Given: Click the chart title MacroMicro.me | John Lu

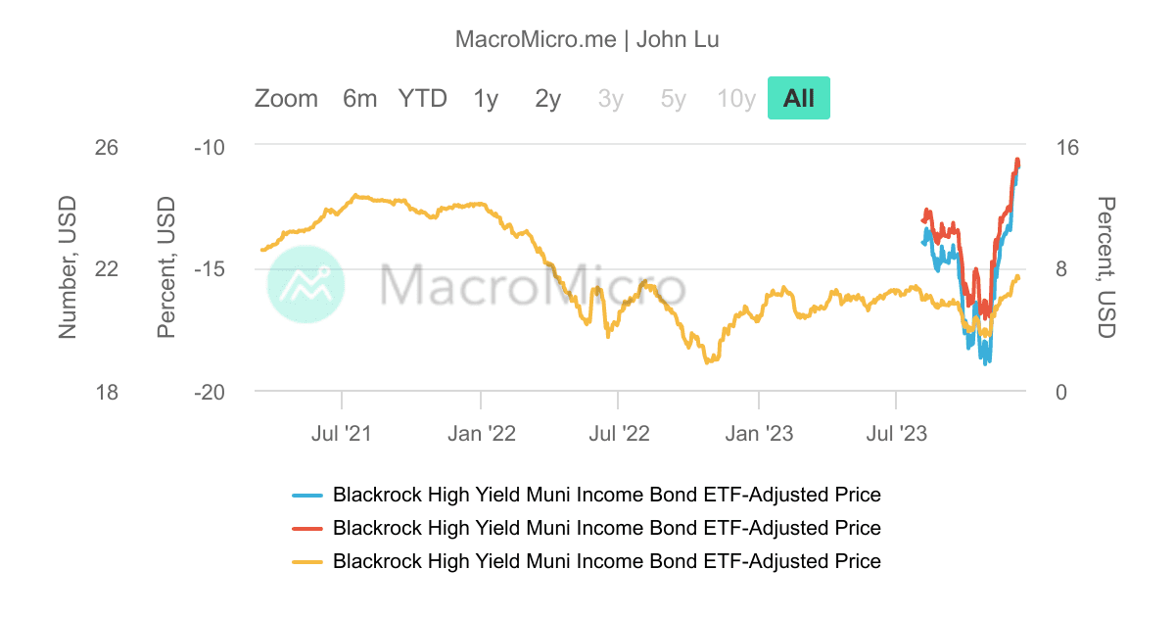Looking at the screenshot, I should tap(587, 39).
